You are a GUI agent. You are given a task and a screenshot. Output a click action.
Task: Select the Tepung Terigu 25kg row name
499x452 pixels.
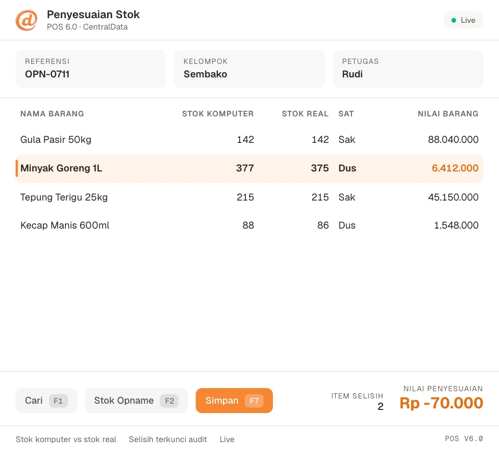[64, 197]
